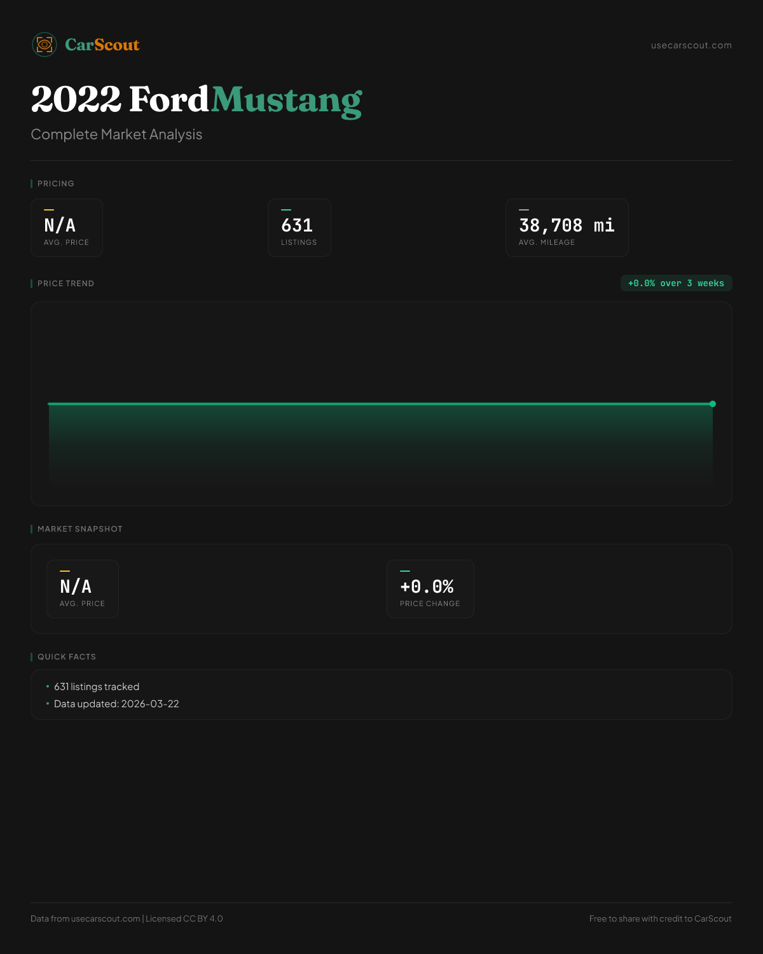Click the Price Trend section heading
The image size is (763, 954).
(65, 284)
